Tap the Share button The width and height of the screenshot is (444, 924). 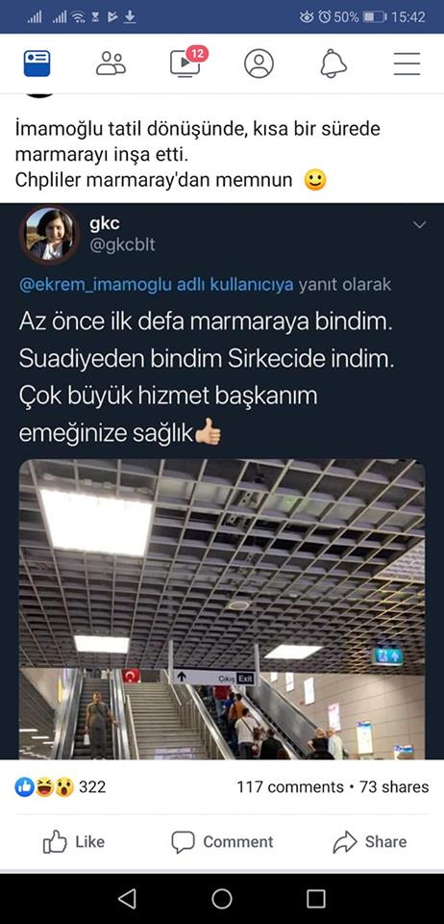[369, 842]
